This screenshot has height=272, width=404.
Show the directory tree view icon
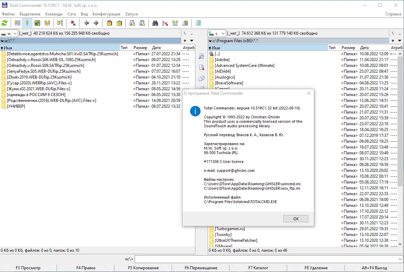click(47, 23)
